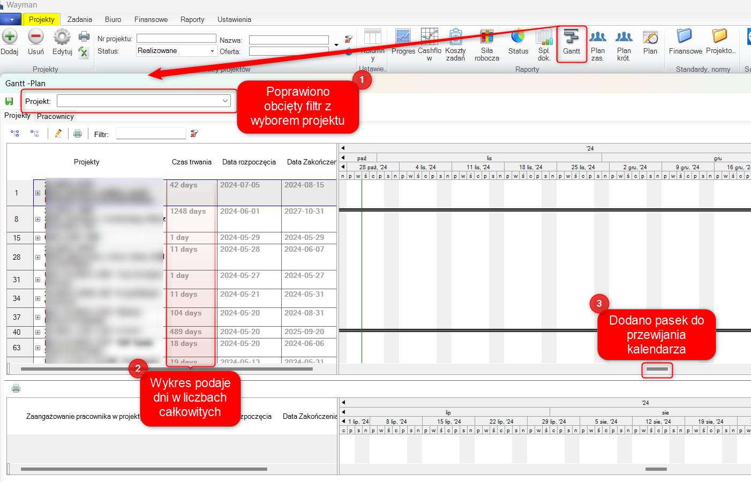
Task: Open the Plan krót. report
Action: 624,36
